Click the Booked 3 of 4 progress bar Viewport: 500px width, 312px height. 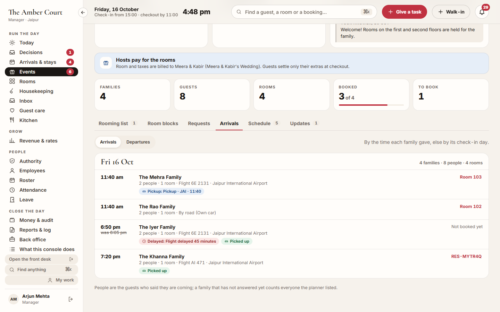pos(371,105)
